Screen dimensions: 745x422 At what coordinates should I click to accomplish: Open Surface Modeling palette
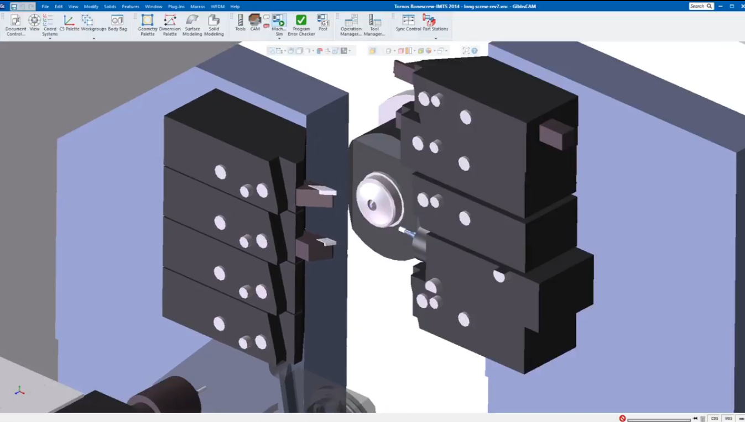(192, 25)
